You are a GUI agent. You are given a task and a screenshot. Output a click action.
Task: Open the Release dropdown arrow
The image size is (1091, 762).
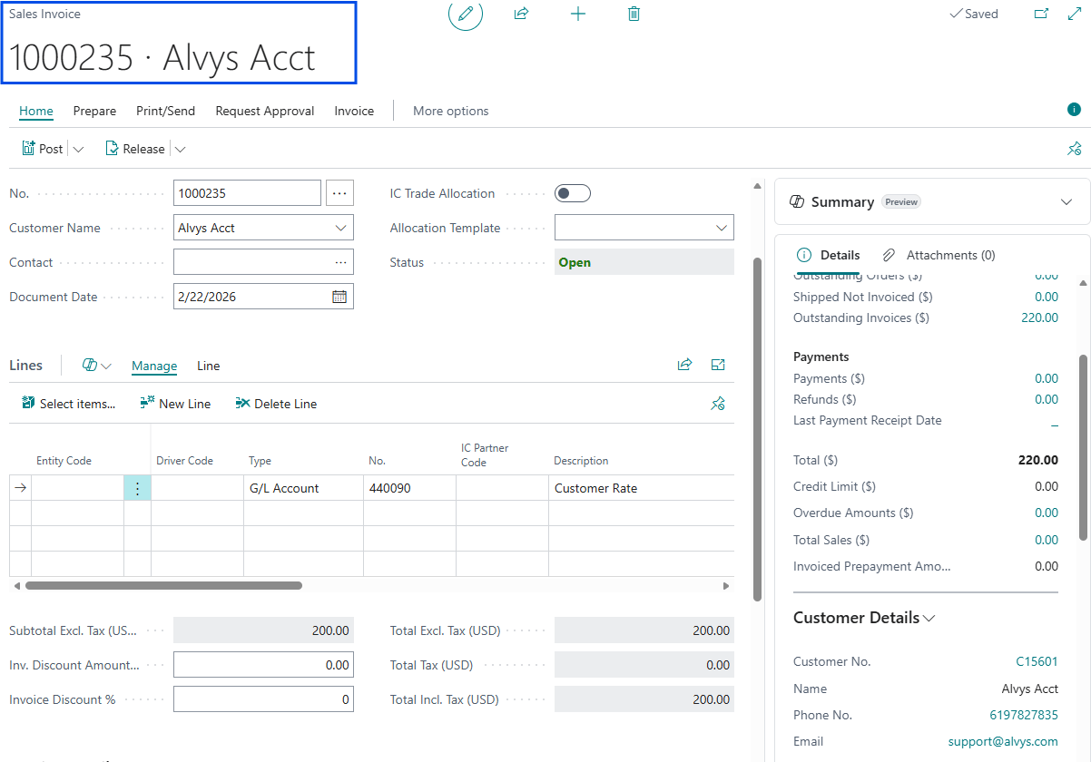coord(180,149)
